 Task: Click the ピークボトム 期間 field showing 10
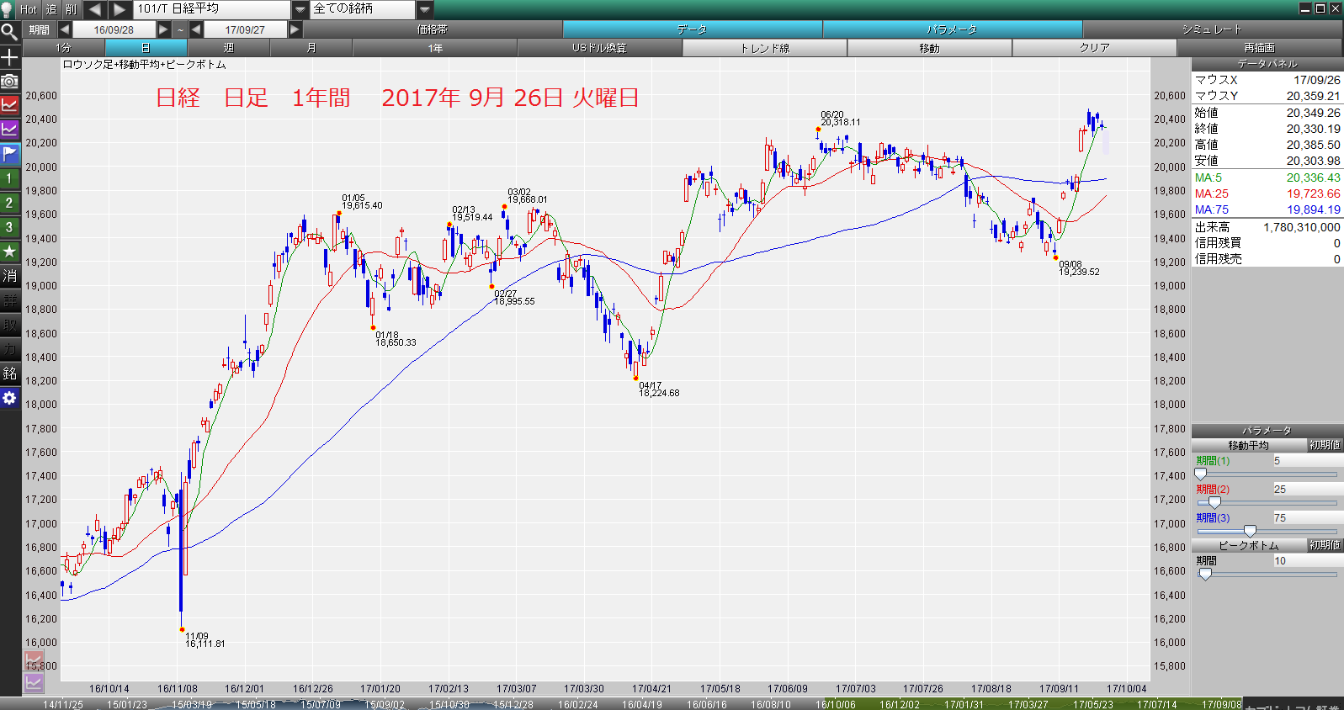tap(1307, 561)
